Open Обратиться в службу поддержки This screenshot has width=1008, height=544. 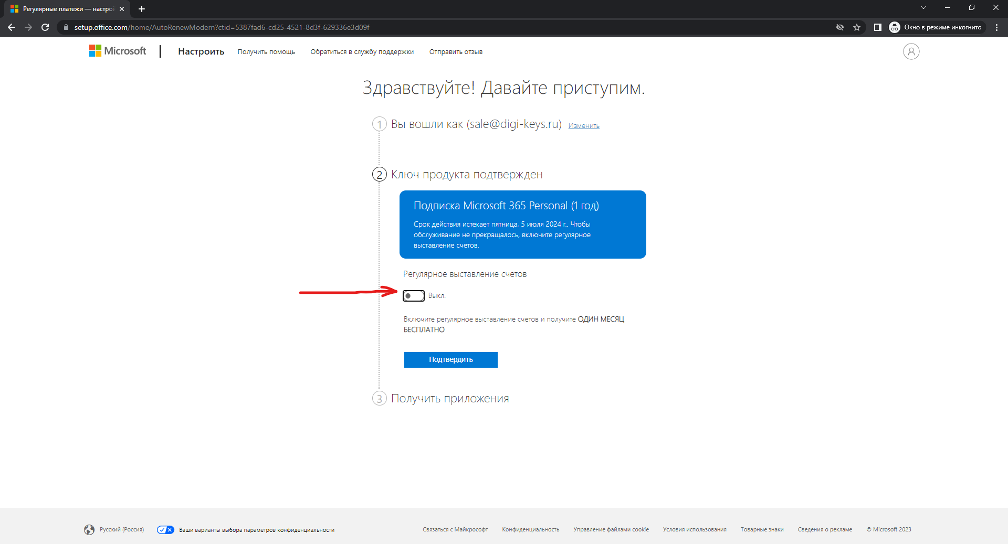click(362, 52)
